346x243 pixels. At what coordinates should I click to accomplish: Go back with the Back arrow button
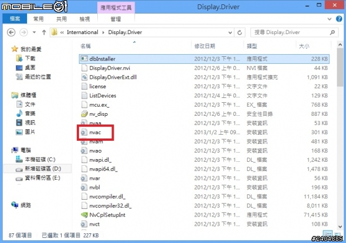click(x=11, y=32)
